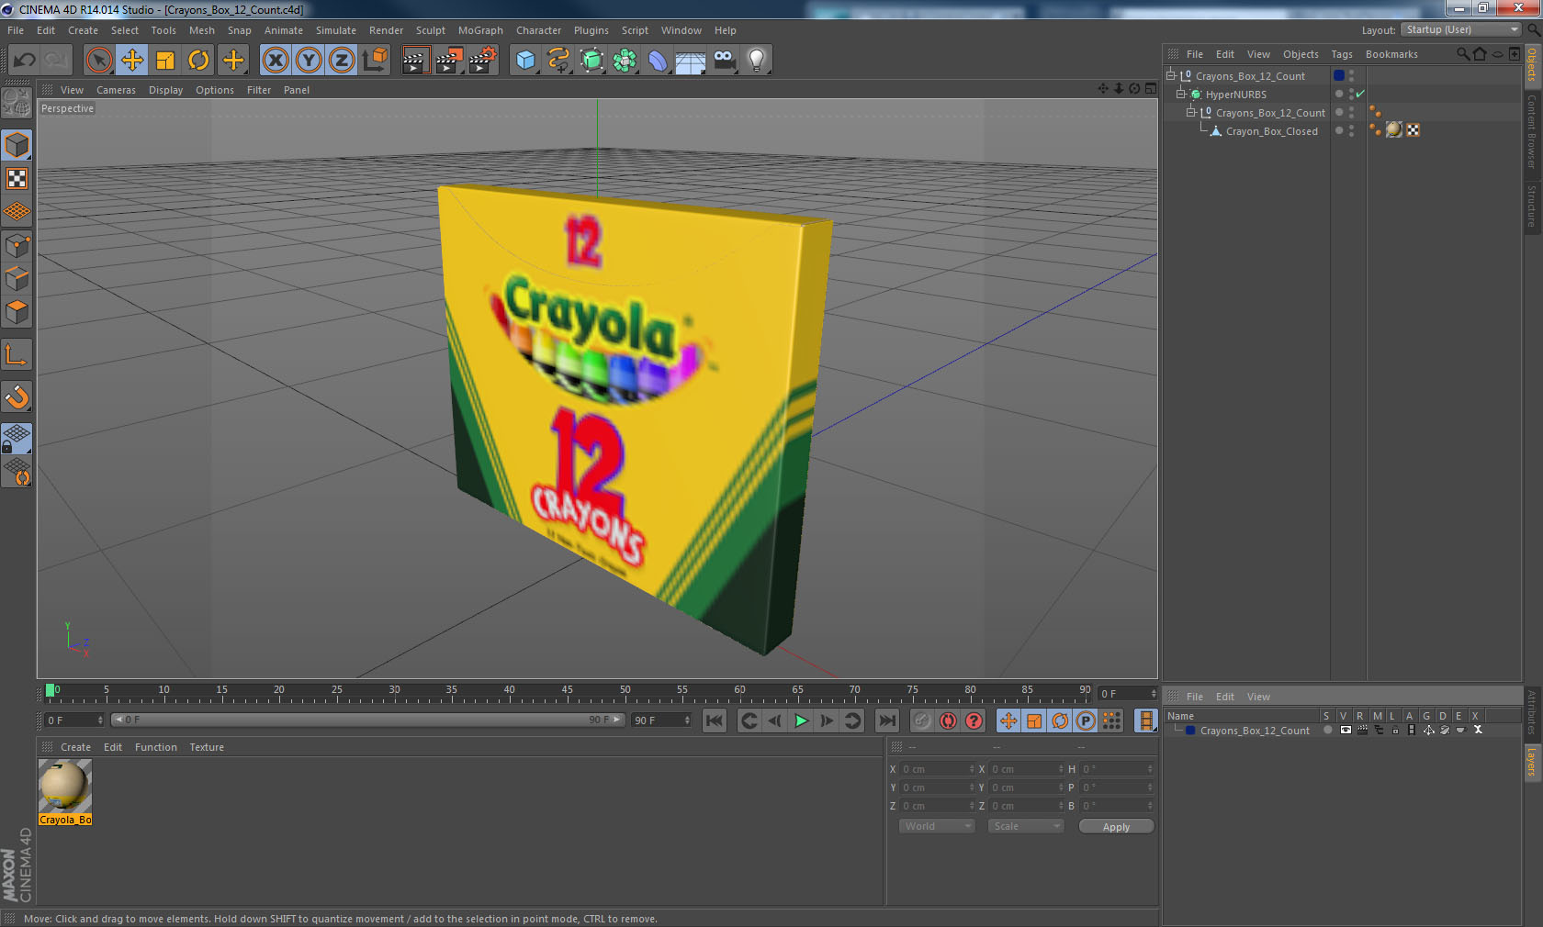Click the blue layer swatch of Crayons_Box_12_Count
Viewport: 1543px width, 927px height.
coord(1339,75)
